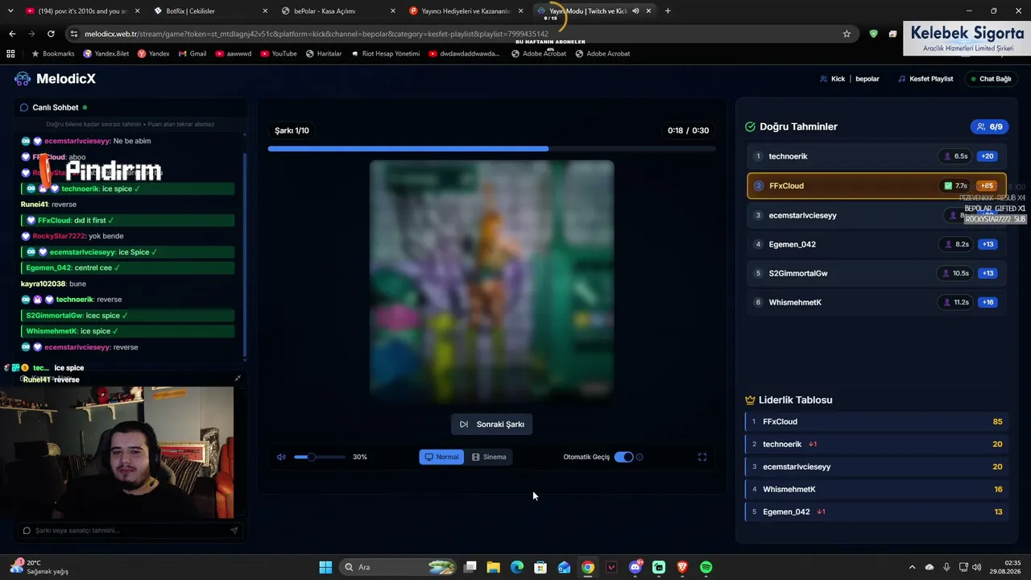
Task: Launch Brave browser from the taskbar
Action: [682, 567]
